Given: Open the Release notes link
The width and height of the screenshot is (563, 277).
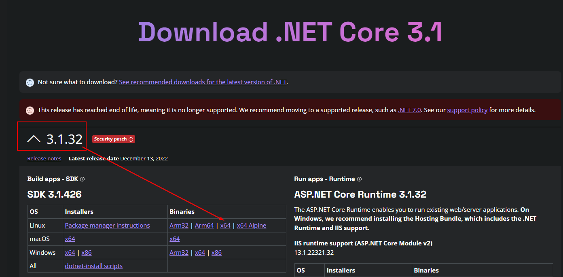Looking at the screenshot, I should point(44,158).
